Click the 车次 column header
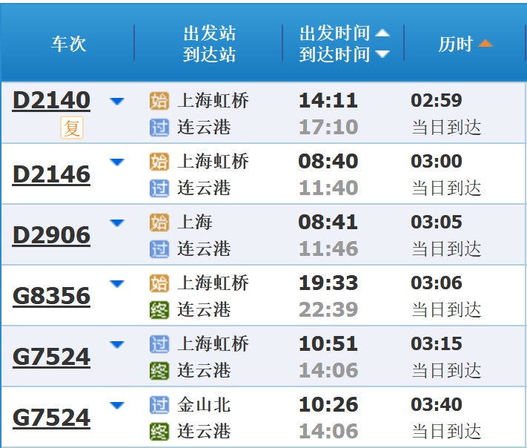Viewport: 527px width, 448px height. (68, 44)
